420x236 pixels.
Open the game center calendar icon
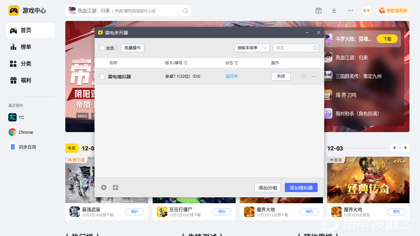(x=318, y=10)
